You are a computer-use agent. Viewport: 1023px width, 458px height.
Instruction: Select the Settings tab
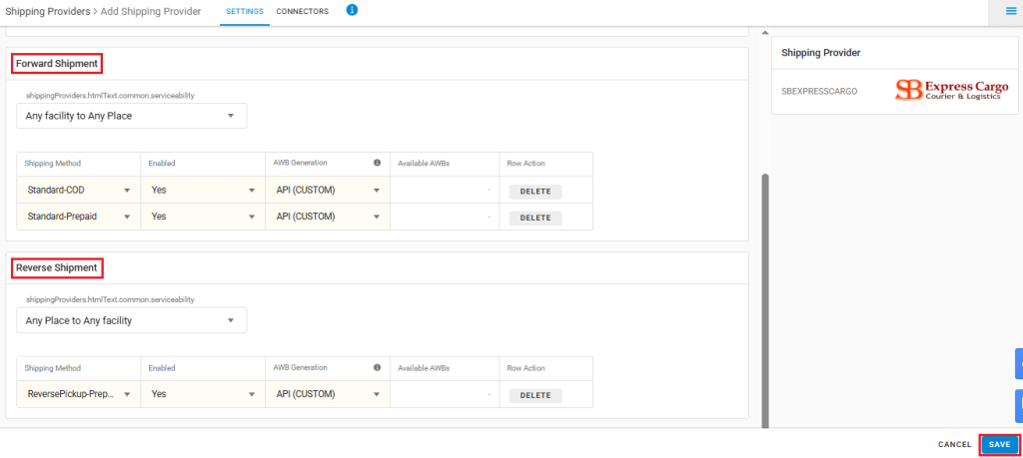pyautogui.click(x=245, y=12)
